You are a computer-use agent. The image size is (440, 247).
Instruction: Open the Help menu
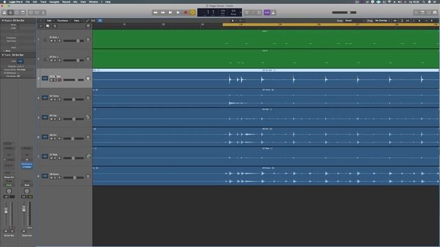coord(108,1)
